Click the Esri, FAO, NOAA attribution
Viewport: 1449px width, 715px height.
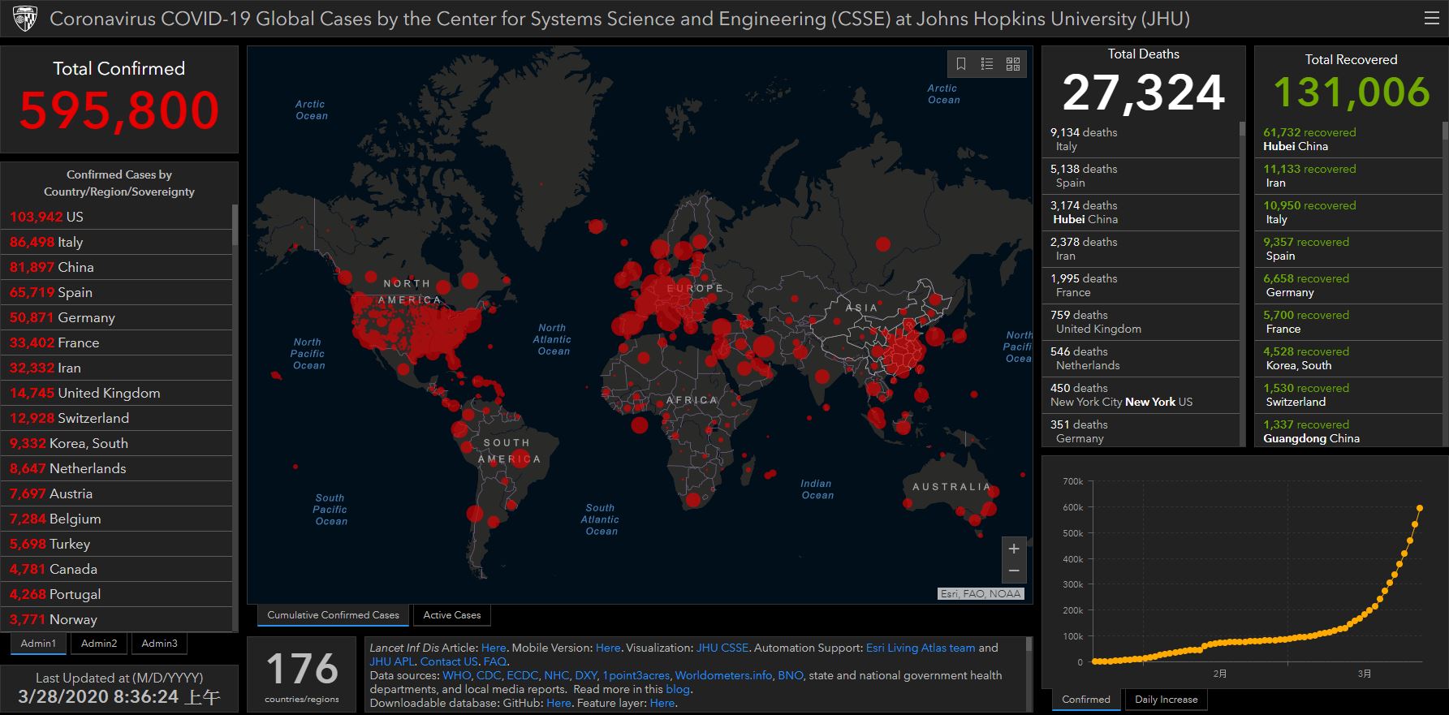point(981,594)
